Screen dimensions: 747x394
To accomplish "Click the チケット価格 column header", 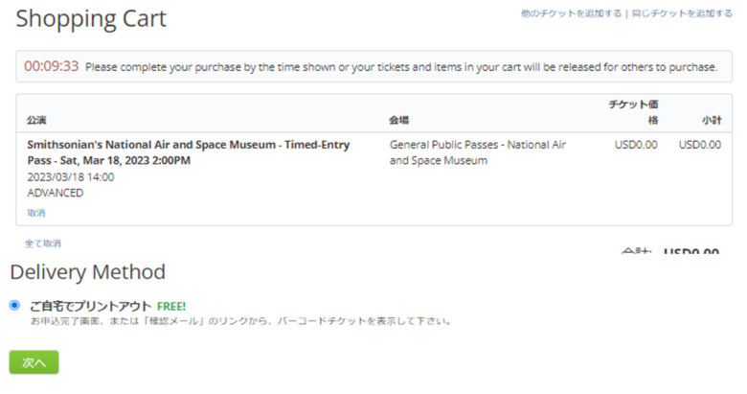I will coord(634,112).
